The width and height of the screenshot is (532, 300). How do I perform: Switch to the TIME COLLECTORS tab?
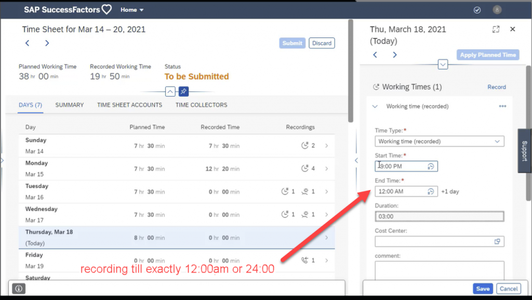point(201,105)
